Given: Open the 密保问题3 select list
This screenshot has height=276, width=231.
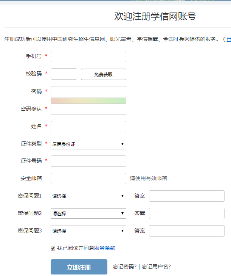Looking at the screenshot, I should (88, 231).
